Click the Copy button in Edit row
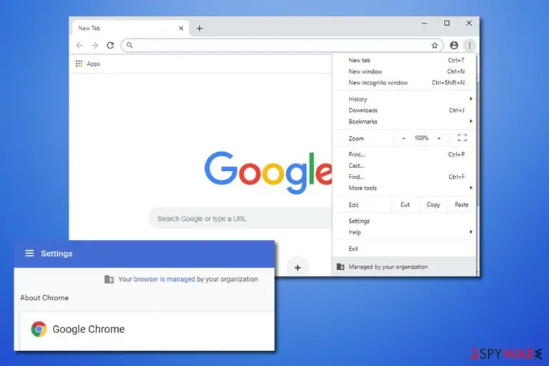Screen dimensions: 549x366 (433, 204)
